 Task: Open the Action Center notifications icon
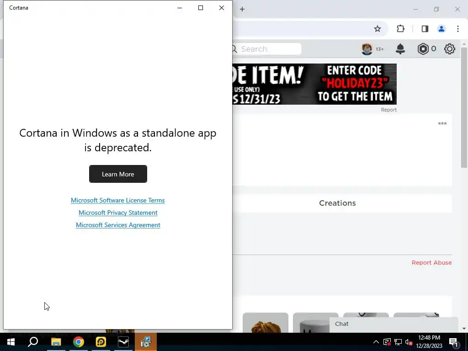click(453, 342)
